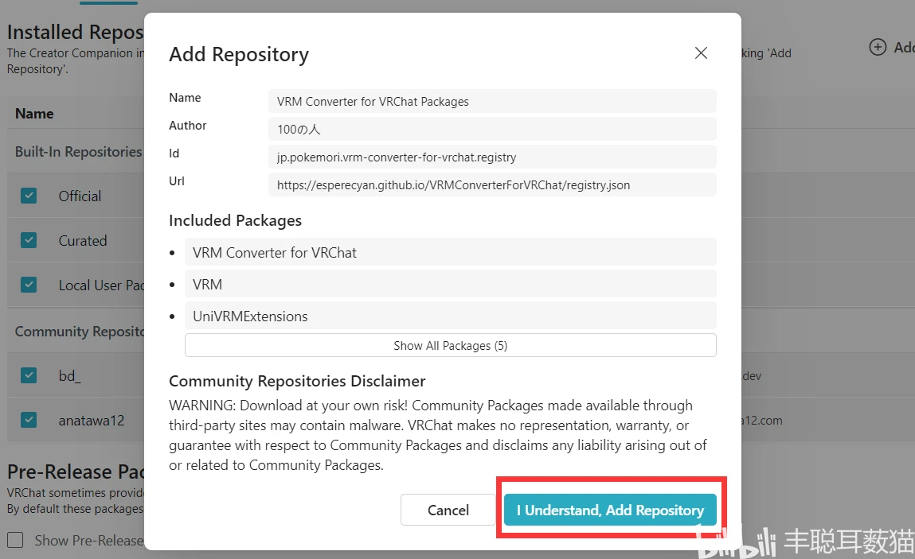Click the repository Name field

click(491, 101)
